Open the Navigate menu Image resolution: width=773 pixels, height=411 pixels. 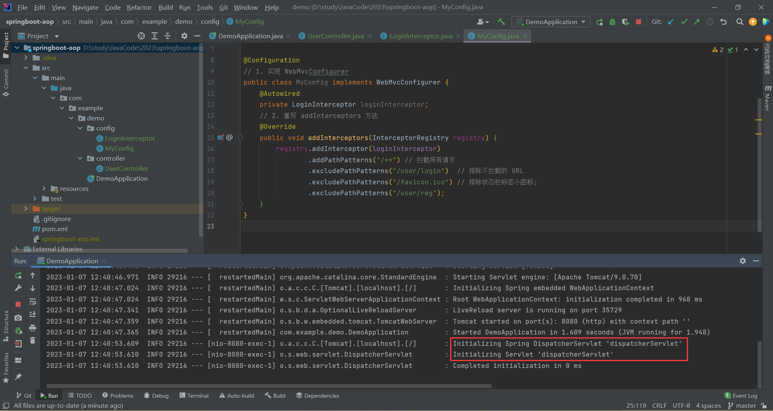85,7
